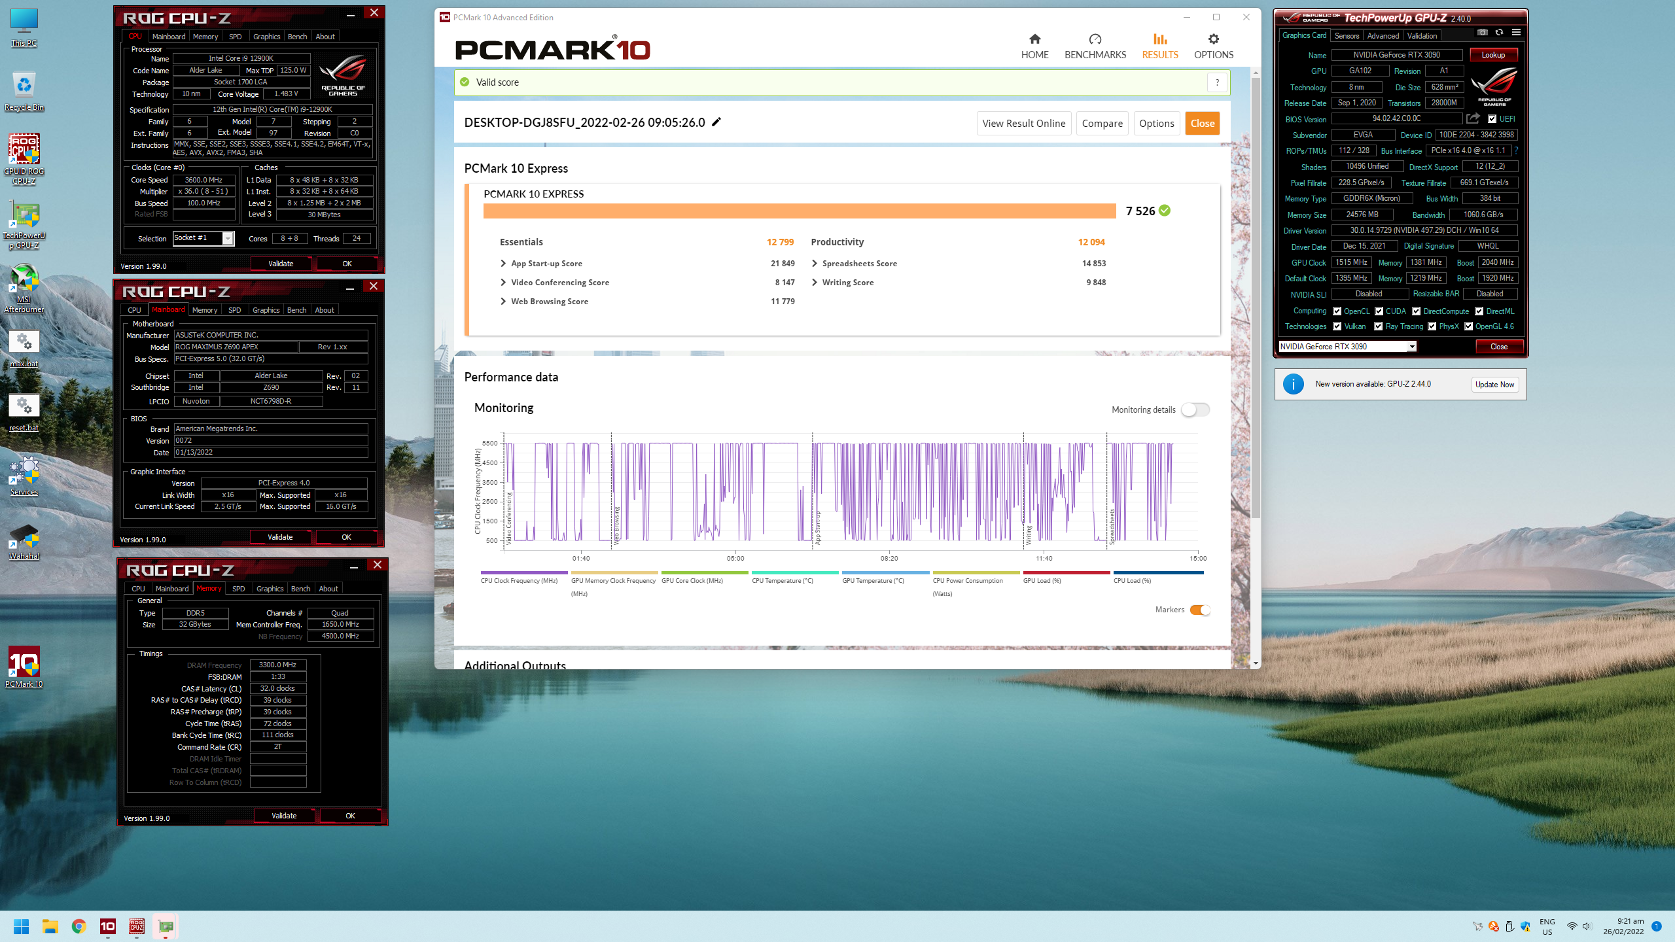Open Chrome from taskbar
The image size is (1675, 942).
pos(79,926)
